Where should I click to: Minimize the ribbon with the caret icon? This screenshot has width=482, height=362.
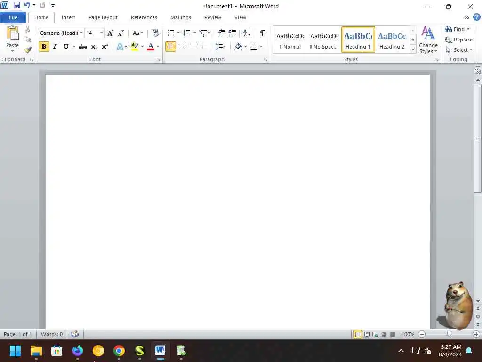pos(466,17)
